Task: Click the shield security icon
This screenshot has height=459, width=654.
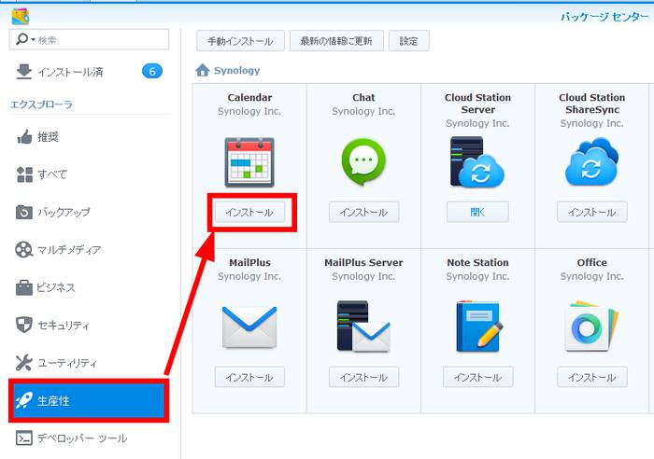Action: [x=23, y=325]
